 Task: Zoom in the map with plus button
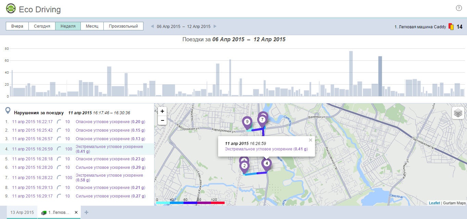(x=162, y=111)
